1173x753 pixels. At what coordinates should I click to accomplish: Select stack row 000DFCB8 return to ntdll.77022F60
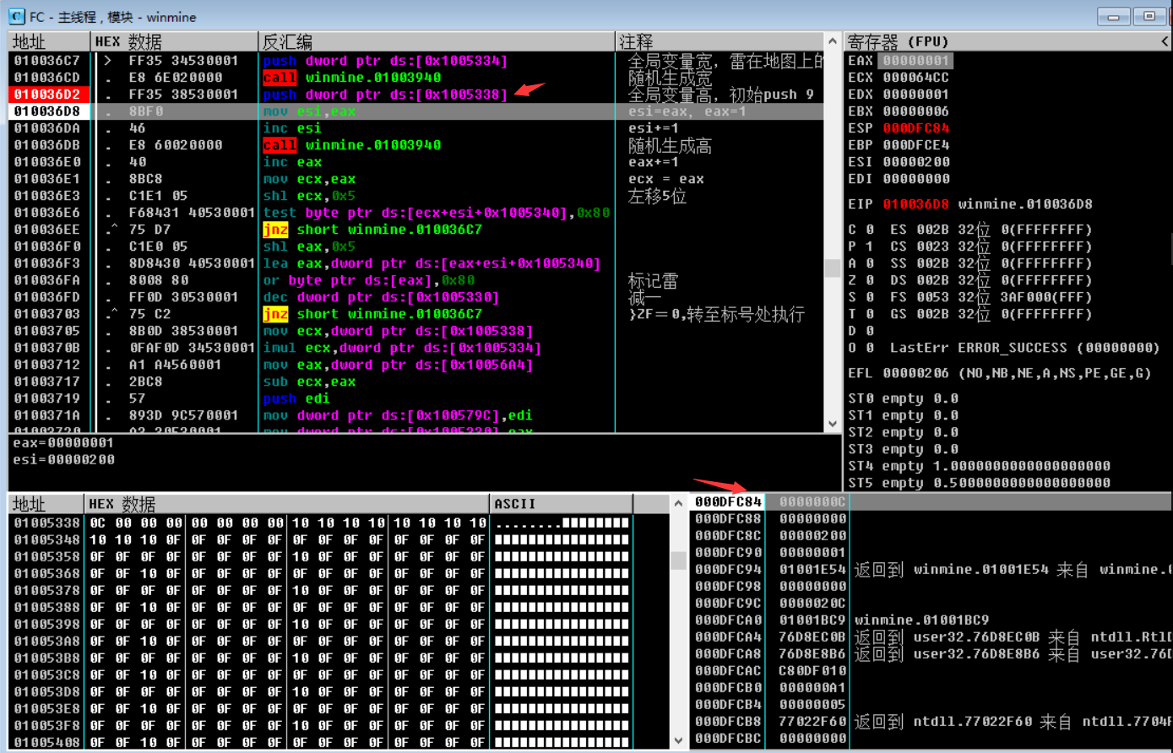[931, 721]
